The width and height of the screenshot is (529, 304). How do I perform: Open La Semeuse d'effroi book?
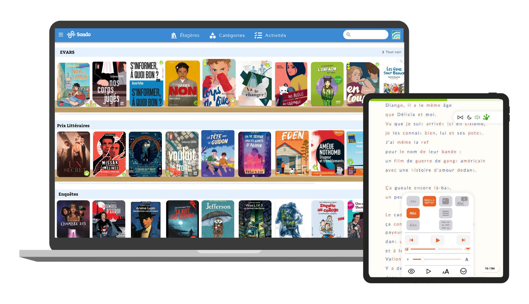pyautogui.click(x=109, y=219)
